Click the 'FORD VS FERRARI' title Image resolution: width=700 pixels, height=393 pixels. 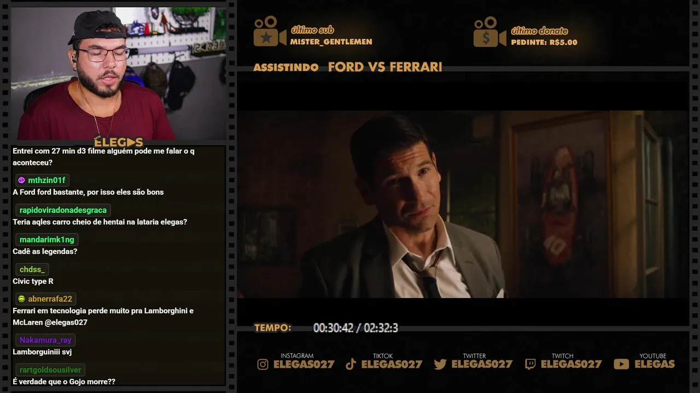385,67
